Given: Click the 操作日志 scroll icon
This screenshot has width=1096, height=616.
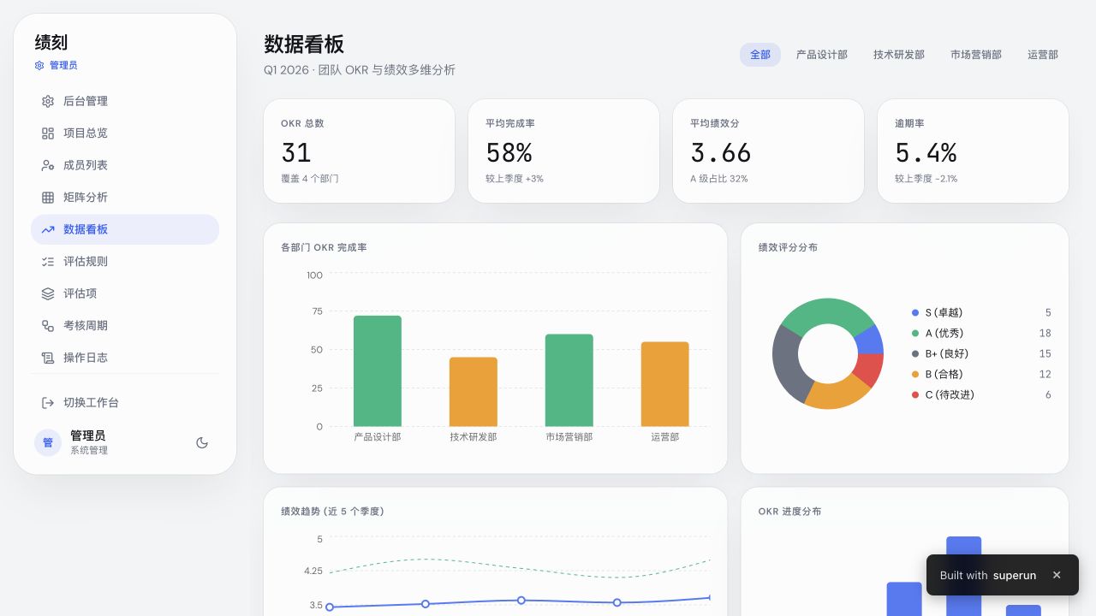Looking at the screenshot, I should pos(48,358).
